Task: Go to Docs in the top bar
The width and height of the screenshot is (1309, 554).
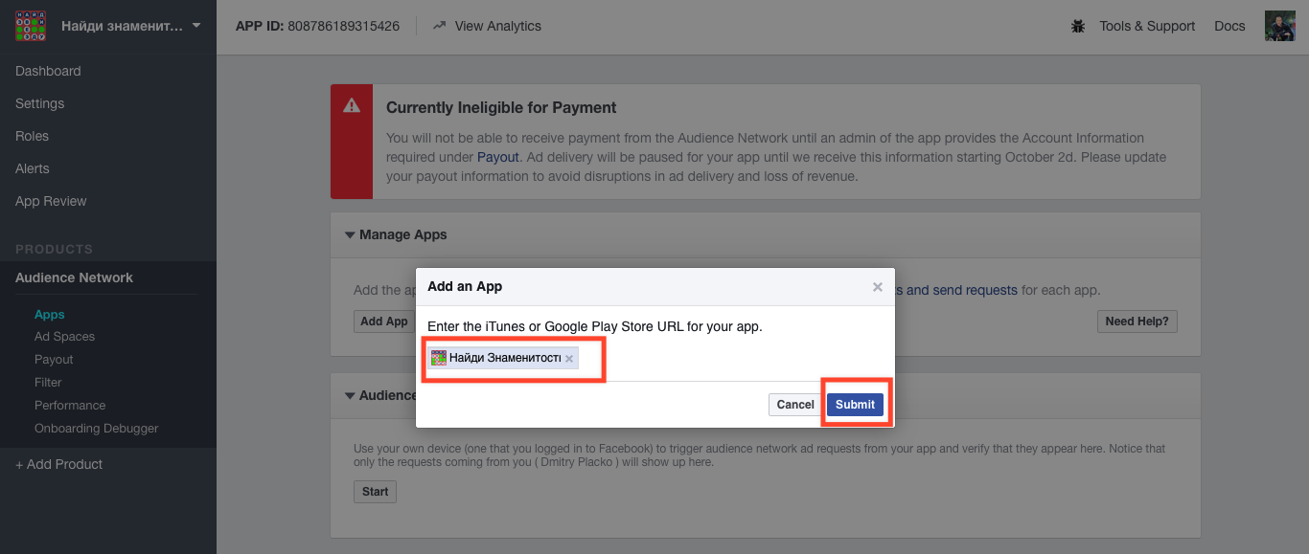Action: click(x=1229, y=26)
